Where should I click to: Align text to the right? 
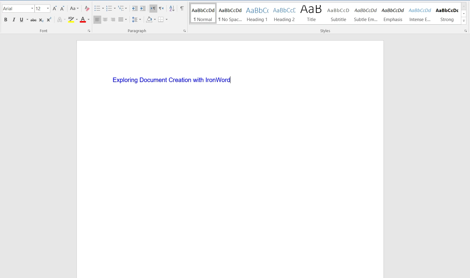pos(113,20)
